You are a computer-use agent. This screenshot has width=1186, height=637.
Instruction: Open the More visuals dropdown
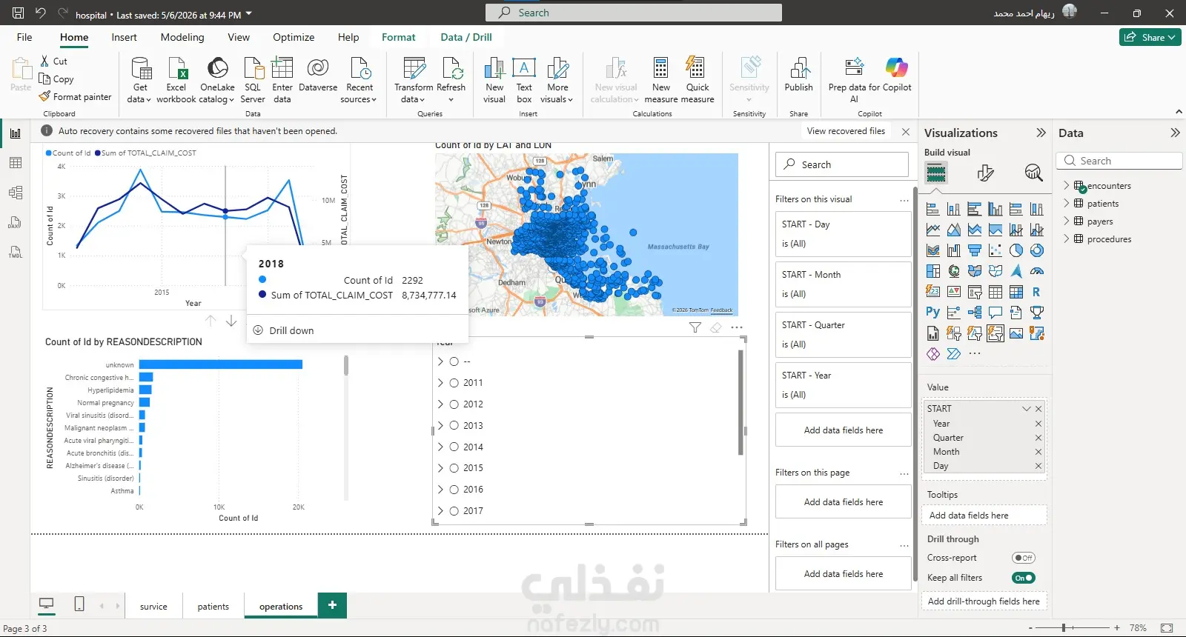point(557,80)
